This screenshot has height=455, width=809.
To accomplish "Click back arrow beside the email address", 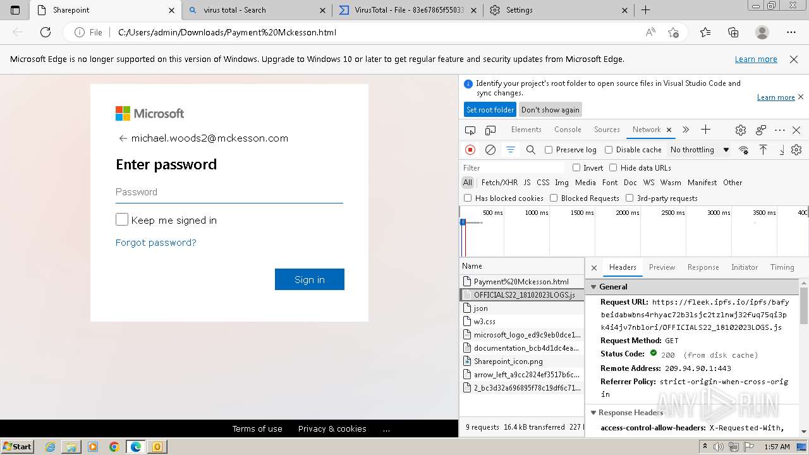I will (x=123, y=138).
